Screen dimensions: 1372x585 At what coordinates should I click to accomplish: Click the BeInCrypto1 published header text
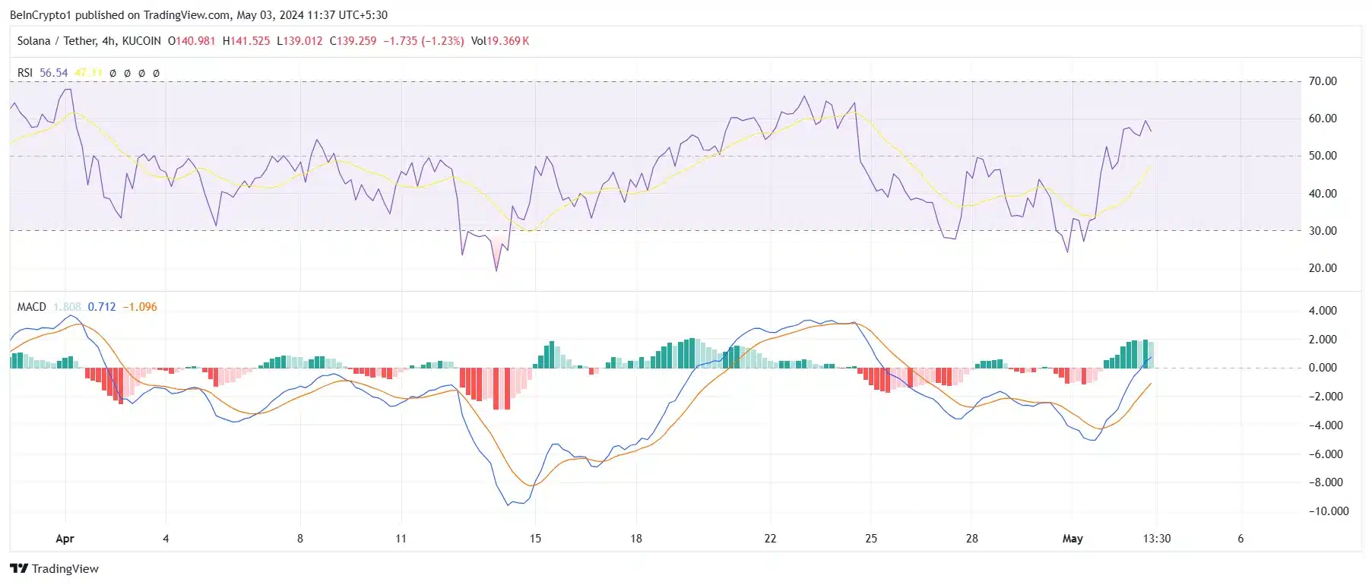[198, 14]
